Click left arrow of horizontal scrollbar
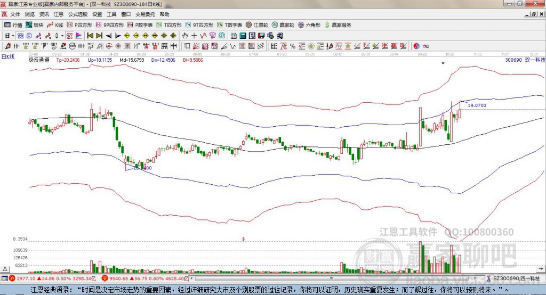The image size is (546, 295). pyautogui.click(x=192, y=278)
